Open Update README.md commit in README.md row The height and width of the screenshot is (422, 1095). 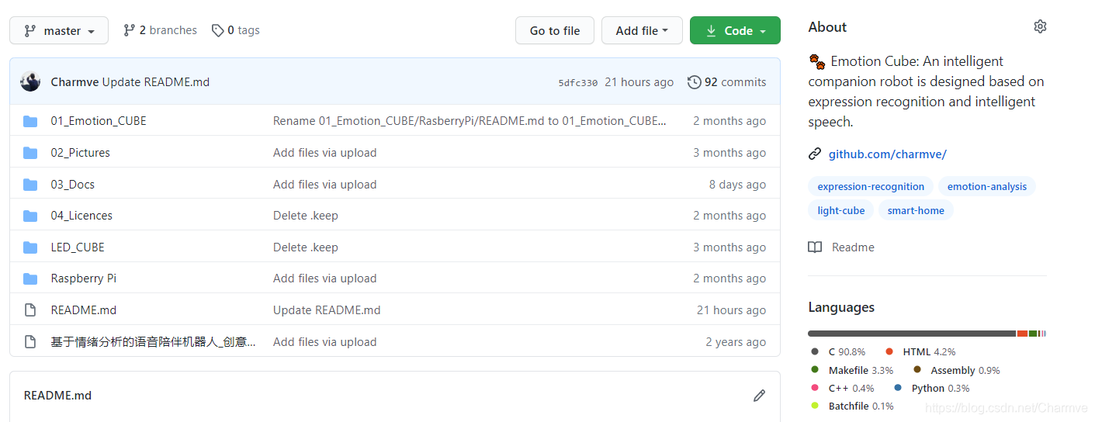click(327, 310)
